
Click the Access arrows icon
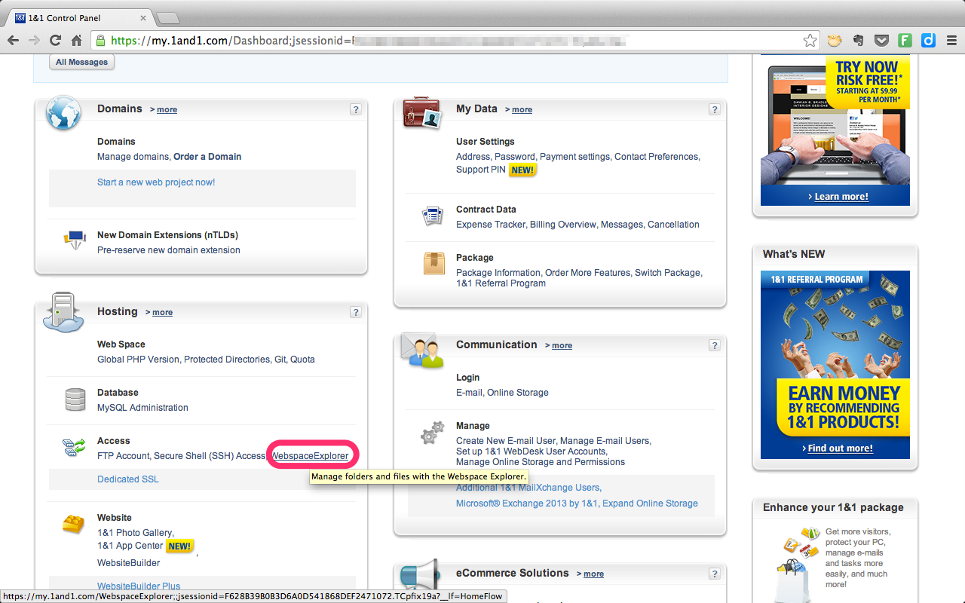point(75,448)
